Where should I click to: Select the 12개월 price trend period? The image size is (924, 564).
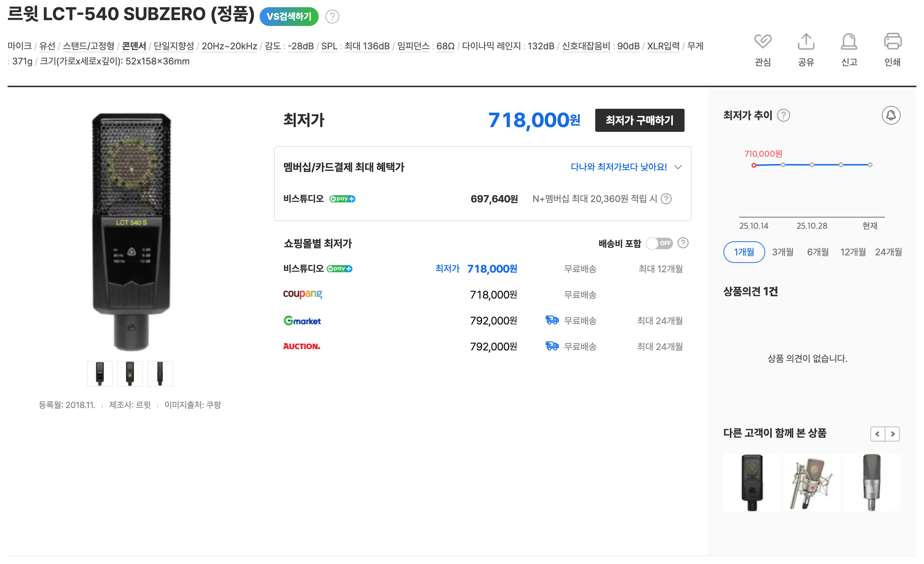point(853,252)
